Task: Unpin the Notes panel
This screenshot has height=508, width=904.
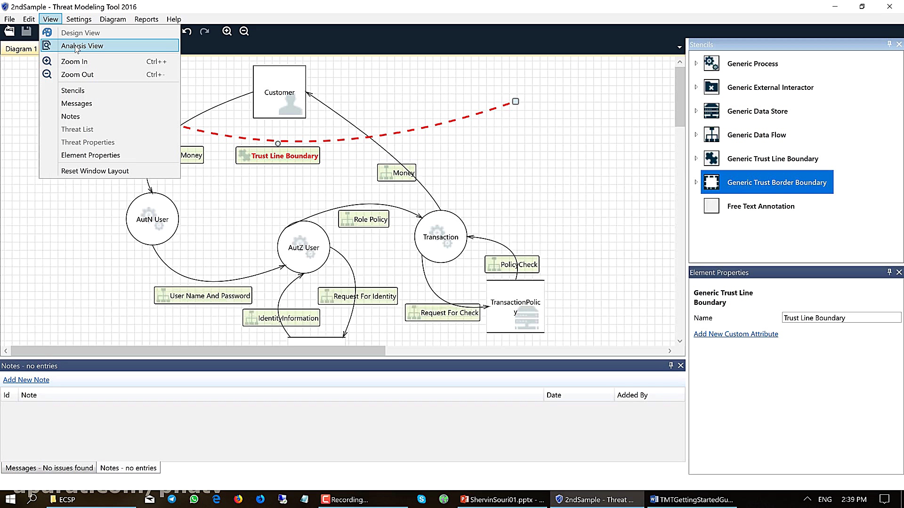Action: [x=670, y=365]
